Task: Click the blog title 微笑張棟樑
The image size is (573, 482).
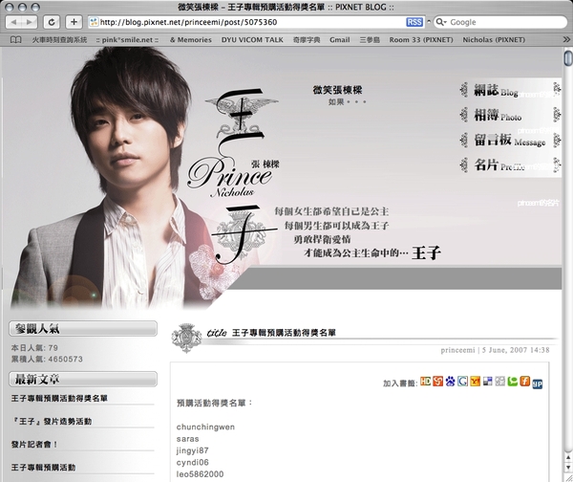Action: 337,90
